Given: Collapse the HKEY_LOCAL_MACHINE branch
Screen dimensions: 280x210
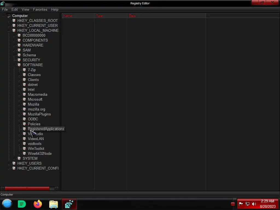Looking at the screenshot, I should coord(9,31).
